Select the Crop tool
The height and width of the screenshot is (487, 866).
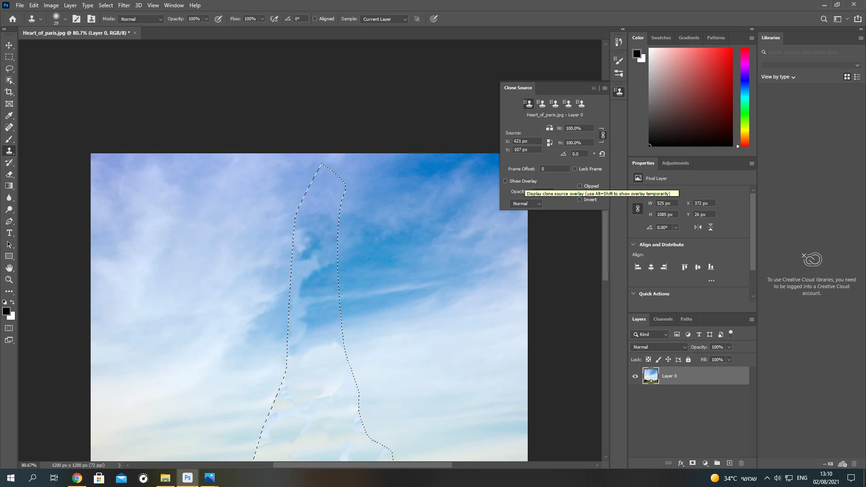(9, 92)
